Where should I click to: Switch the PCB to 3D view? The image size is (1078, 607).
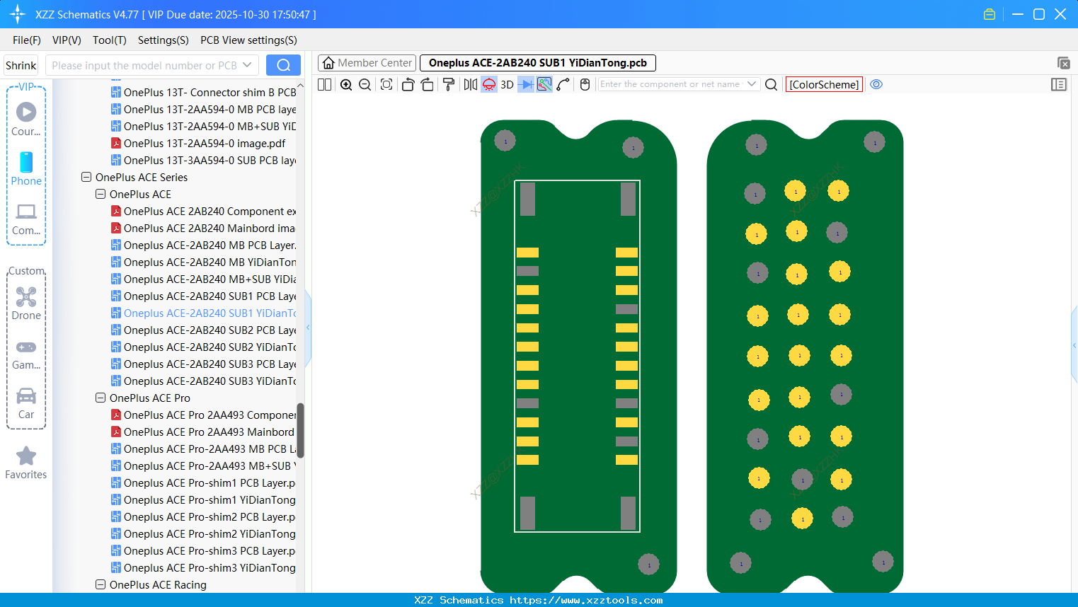(x=505, y=84)
